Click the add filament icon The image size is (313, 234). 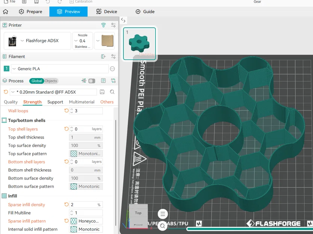(x=103, y=57)
